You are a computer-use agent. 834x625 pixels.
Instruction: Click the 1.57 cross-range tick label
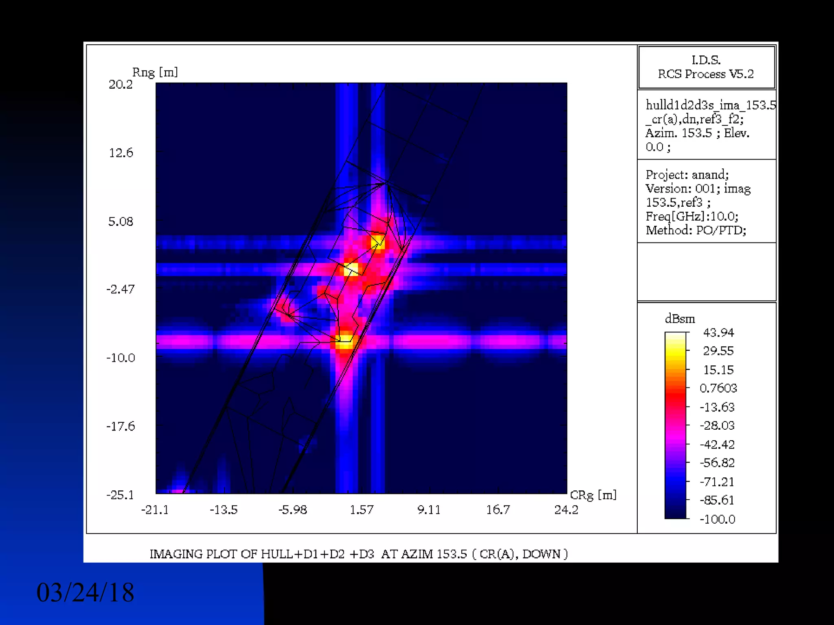click(361, 509)
